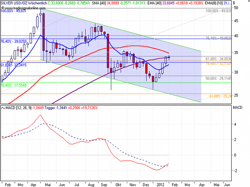Click the 25 price axis label
250x187 pixels.
point(236,95)
